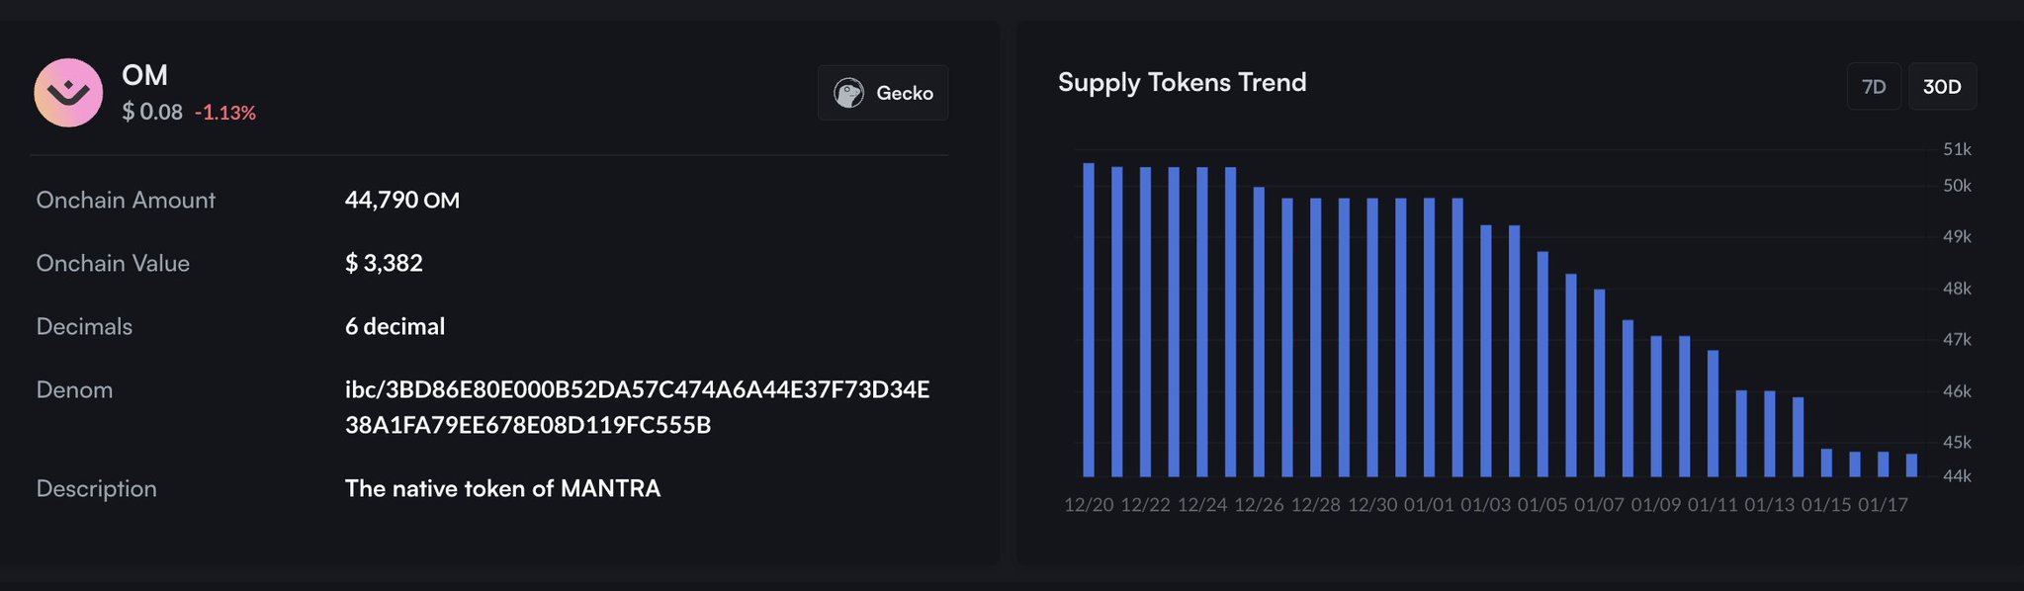Click the 01/01 date axis label
Screen dimensions: 2024x591
click(x=1429, y=505)
